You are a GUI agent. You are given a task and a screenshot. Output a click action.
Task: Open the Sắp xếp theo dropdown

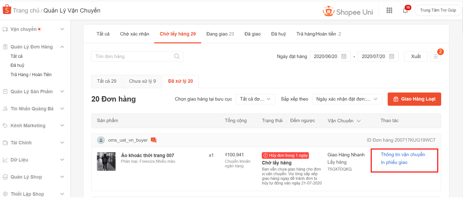[347, 99]
